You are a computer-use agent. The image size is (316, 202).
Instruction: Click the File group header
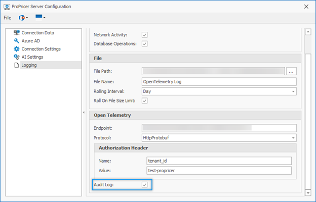[x=195, y=58]
